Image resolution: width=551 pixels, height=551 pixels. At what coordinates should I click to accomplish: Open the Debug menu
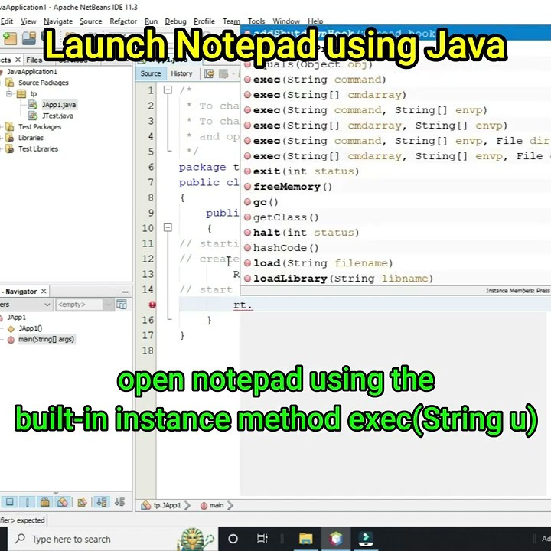point(176,21)
